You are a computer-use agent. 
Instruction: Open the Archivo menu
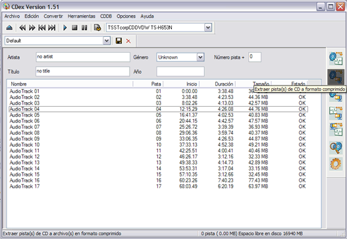click(12, 16)
